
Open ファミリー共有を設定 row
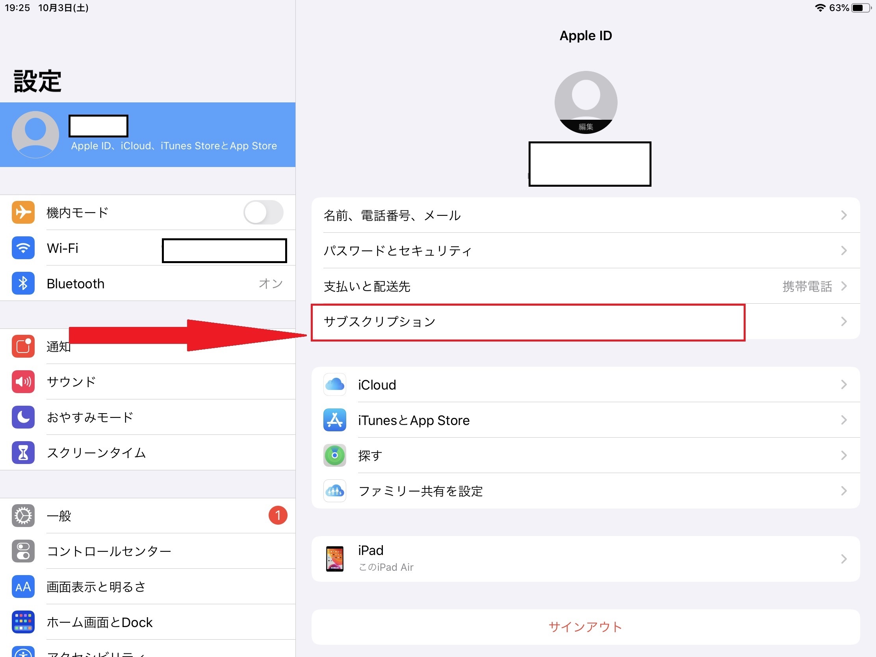tap(585, 491)
